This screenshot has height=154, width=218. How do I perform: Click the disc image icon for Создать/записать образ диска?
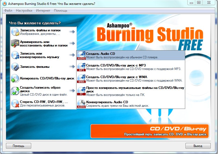click(x=15, y=91)
